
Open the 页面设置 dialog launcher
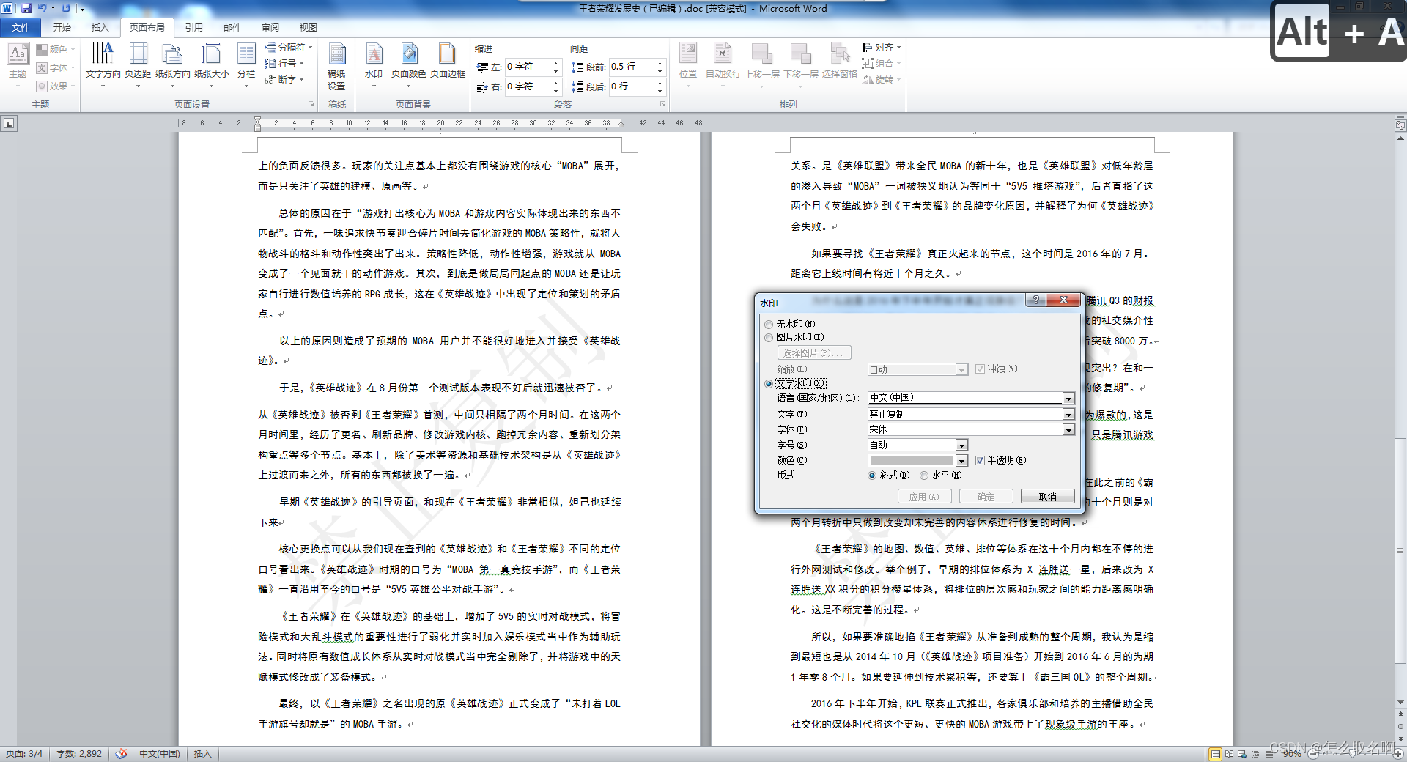tap(311, 104)
